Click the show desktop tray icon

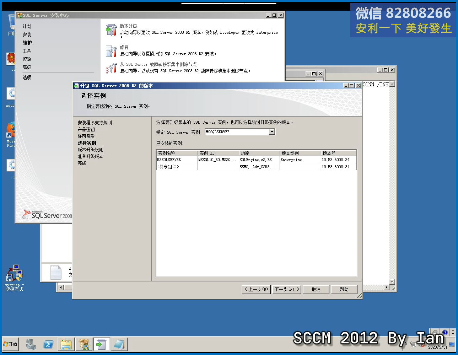(x=452, y=344)
